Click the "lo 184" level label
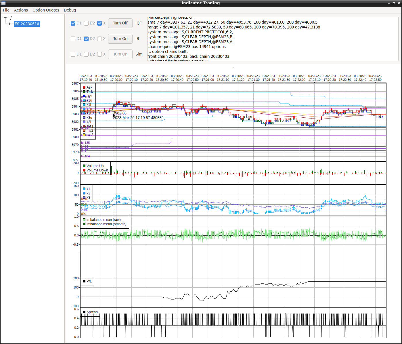 coord(85,156)
